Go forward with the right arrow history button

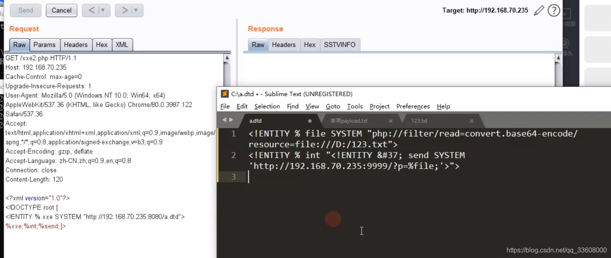point(124,11)
